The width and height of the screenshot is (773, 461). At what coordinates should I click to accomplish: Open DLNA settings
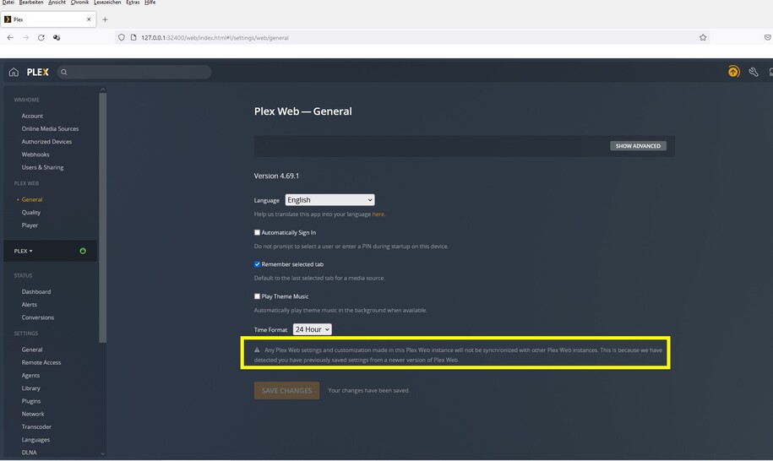pyautogui.click(x=29, y=453)
